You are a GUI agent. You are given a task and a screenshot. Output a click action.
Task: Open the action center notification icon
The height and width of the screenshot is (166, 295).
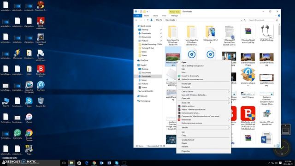[x=280, y=163]
